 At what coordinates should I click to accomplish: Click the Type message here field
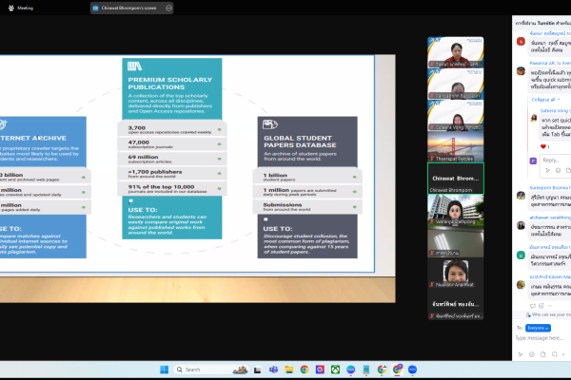(541, 338)
